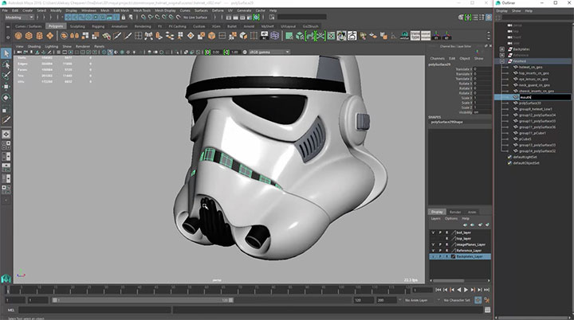Go to the start of playback range

[438, 290]
